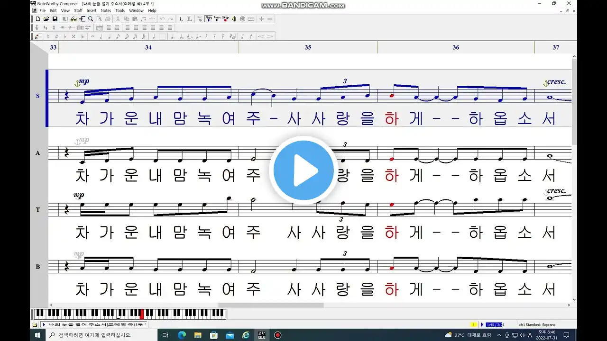Select the T tenor staff label

(37, 209)
